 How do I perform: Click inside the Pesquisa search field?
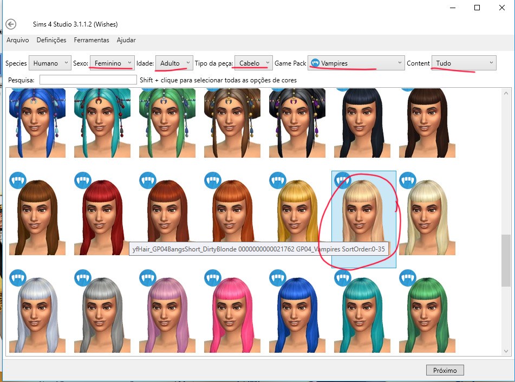[x=88, y=79]
